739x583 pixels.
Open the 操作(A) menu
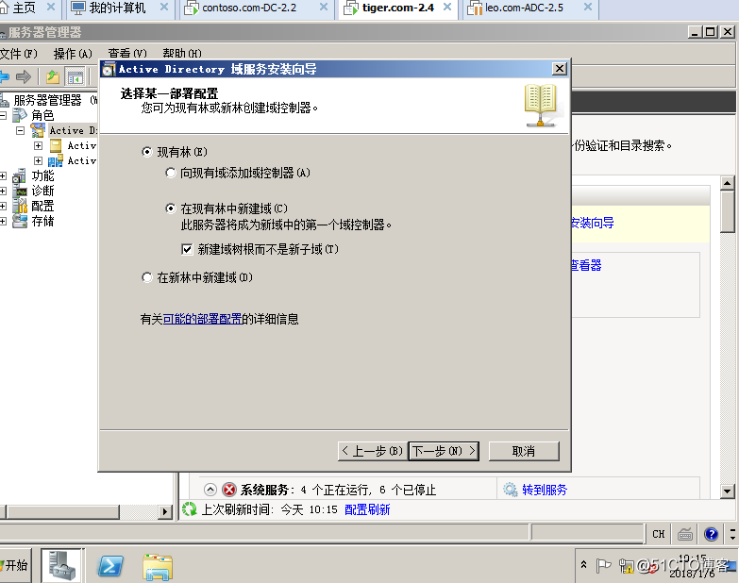point(73,54)
